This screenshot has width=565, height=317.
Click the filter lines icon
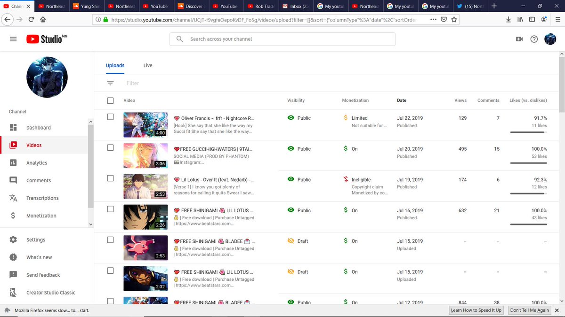(110, 83)
